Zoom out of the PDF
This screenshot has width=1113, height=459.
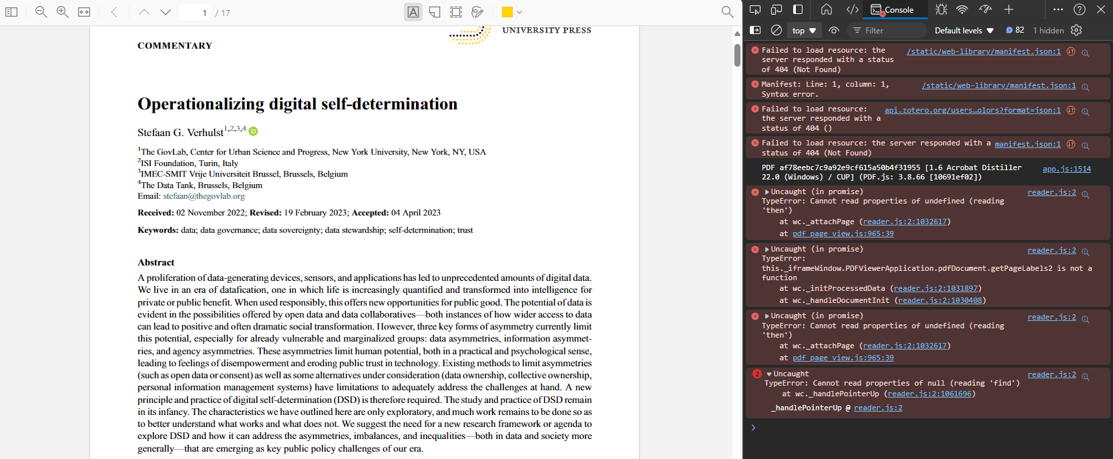(x=41, y=12)
